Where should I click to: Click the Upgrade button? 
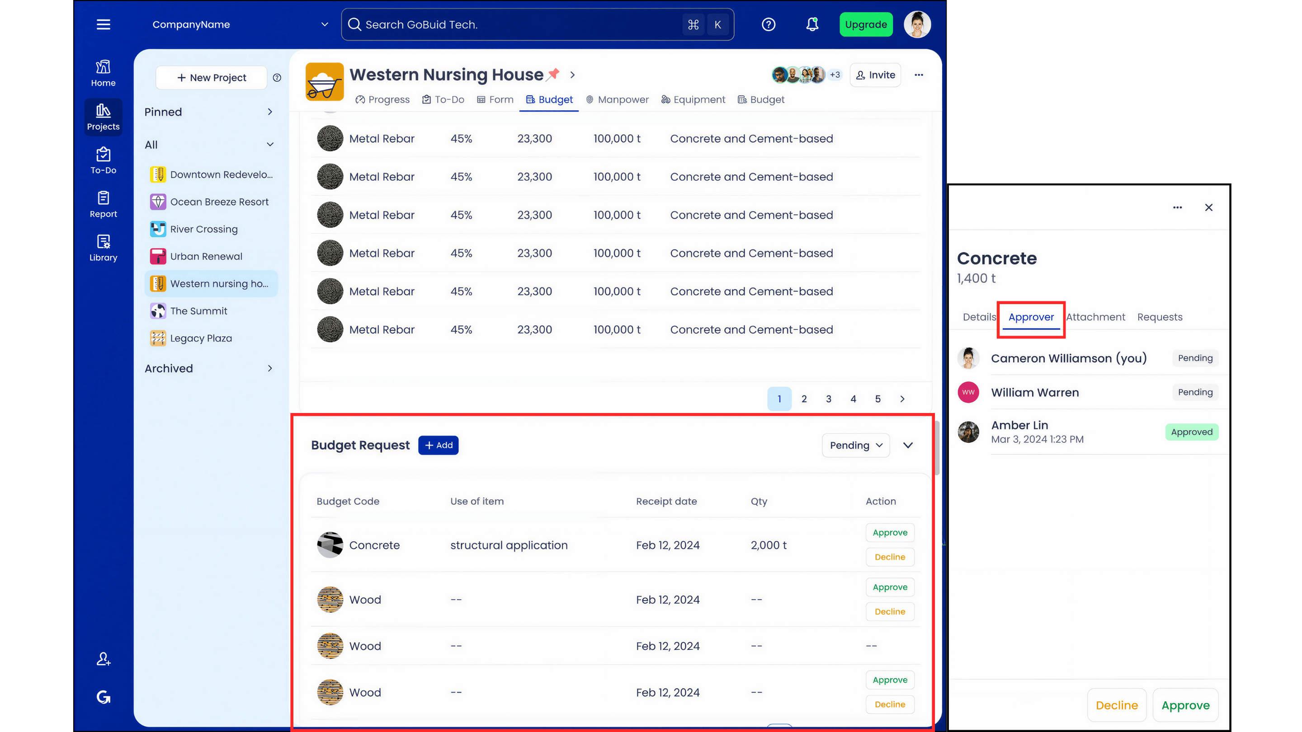(x=865, y=24)
